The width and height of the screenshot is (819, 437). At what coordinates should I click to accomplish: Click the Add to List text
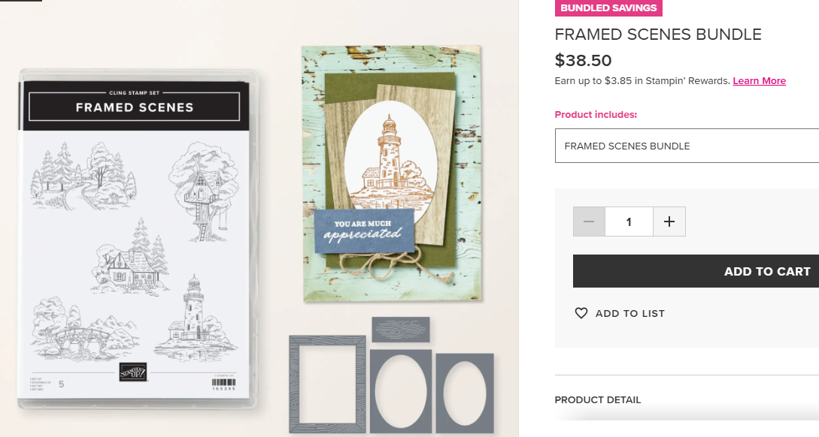point(630,313)
